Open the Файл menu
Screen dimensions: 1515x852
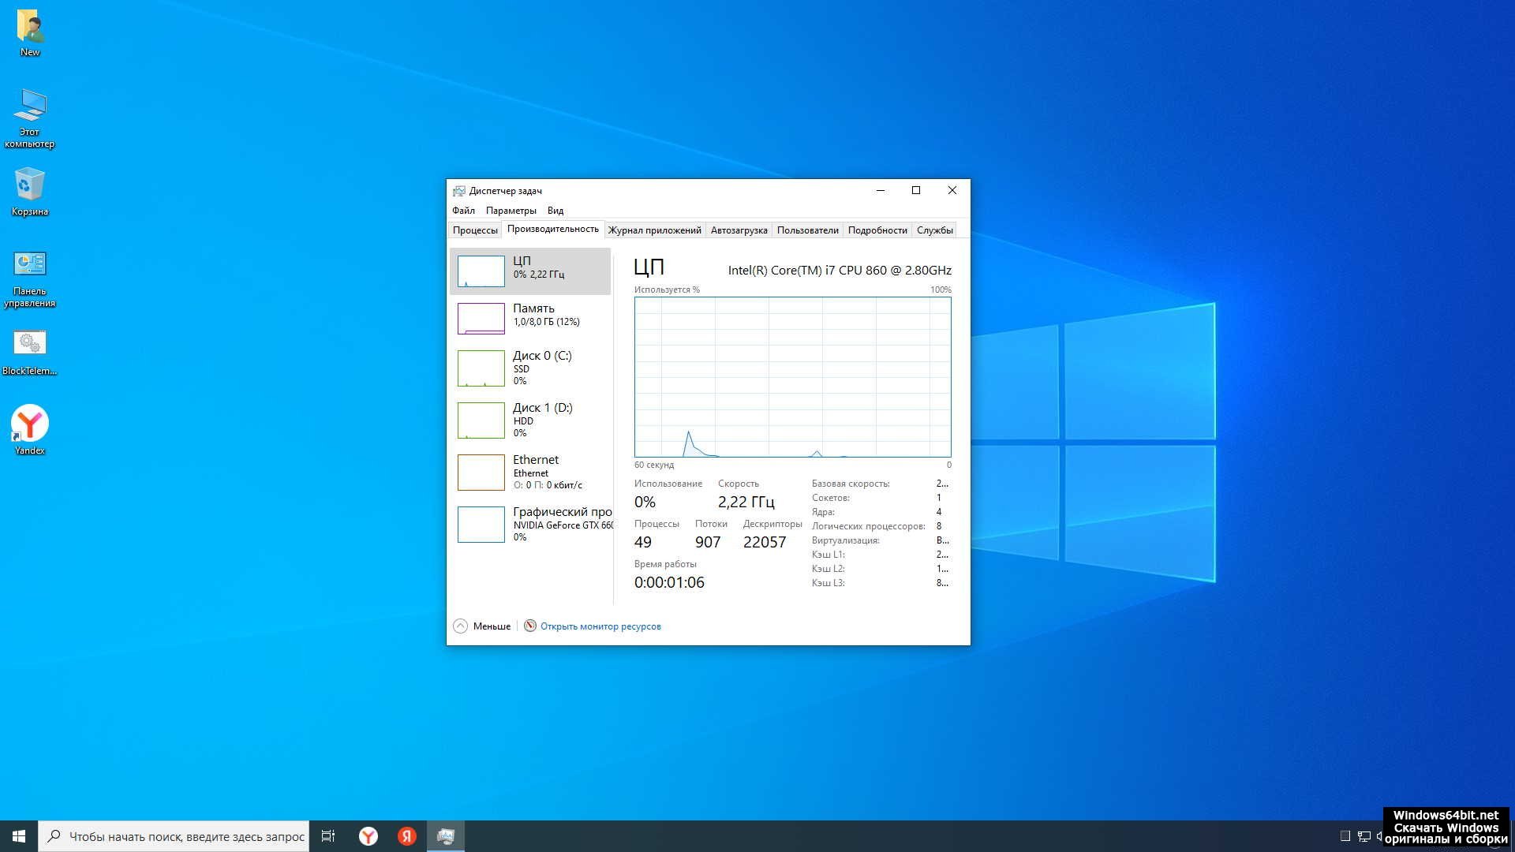463,211
